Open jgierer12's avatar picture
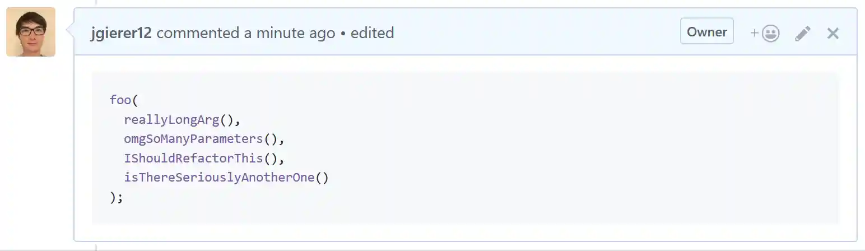The width and height of the screenshot is (865, 251). pos(31,32)
